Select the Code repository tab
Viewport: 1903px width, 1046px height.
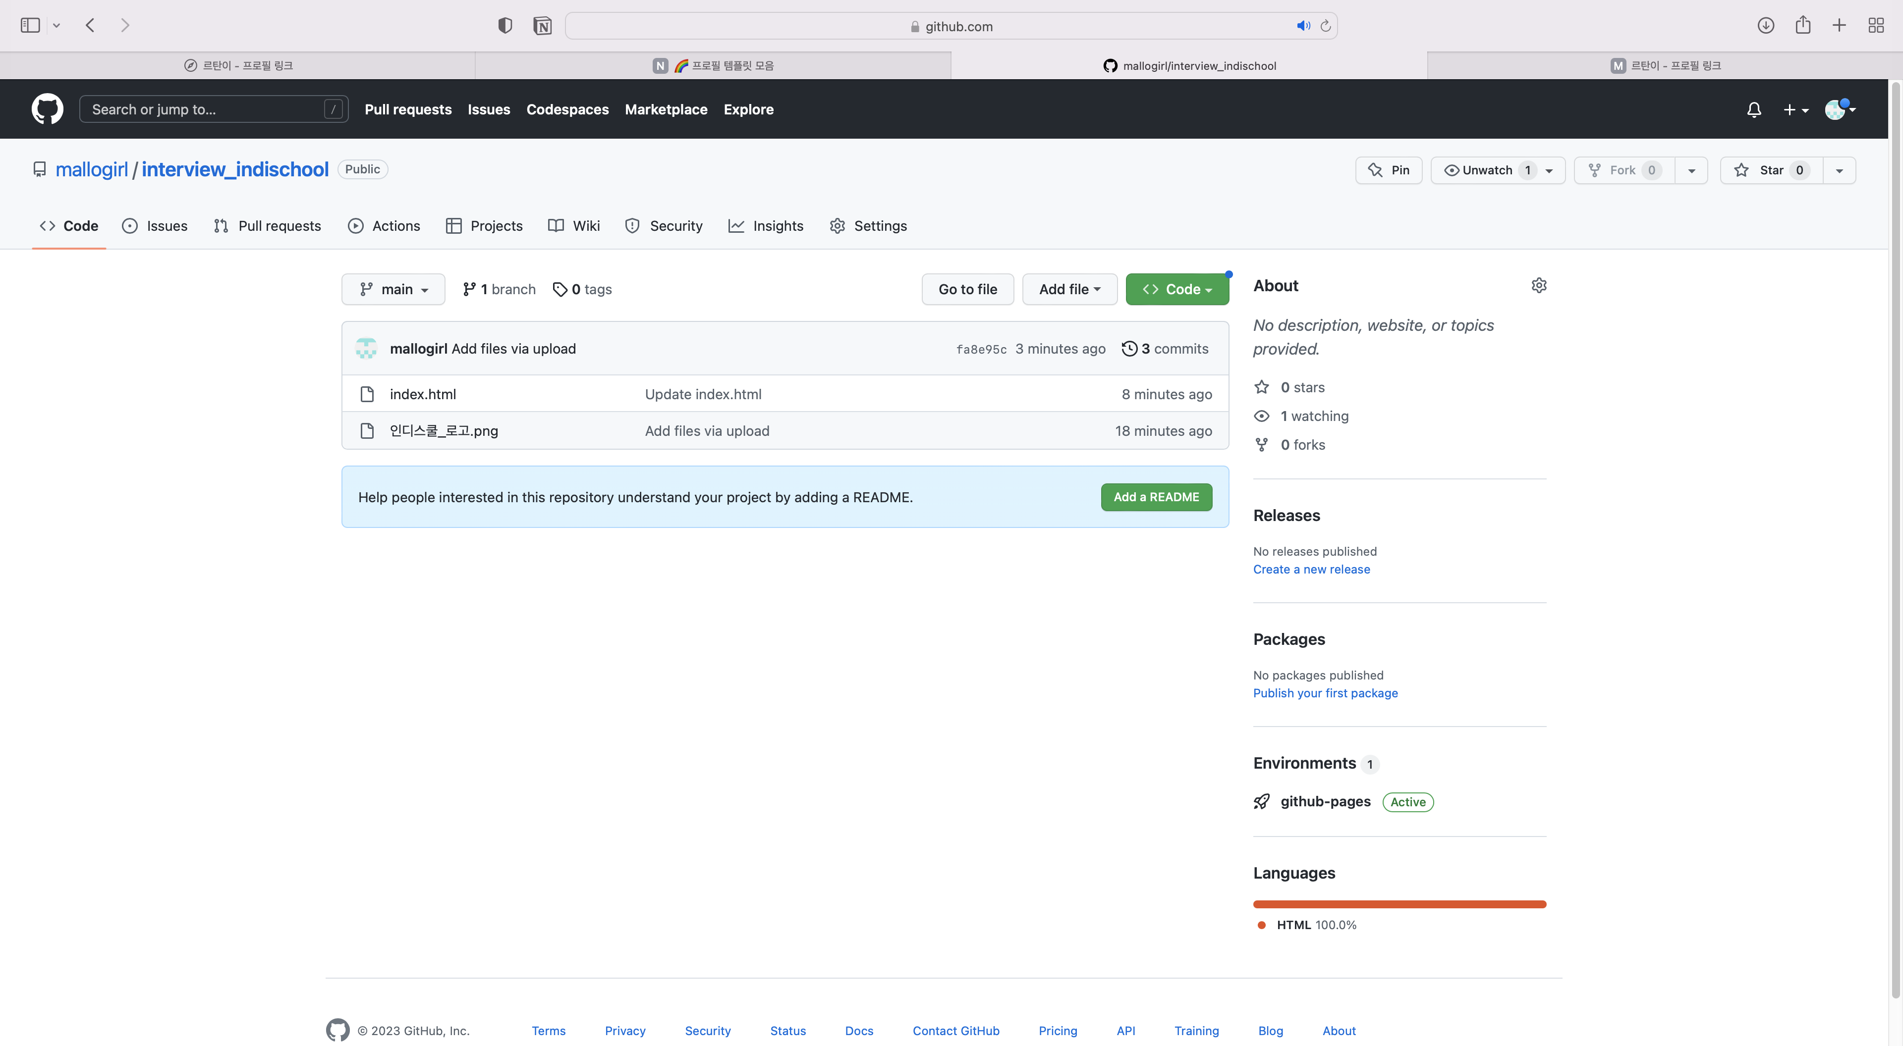point(69,226)
